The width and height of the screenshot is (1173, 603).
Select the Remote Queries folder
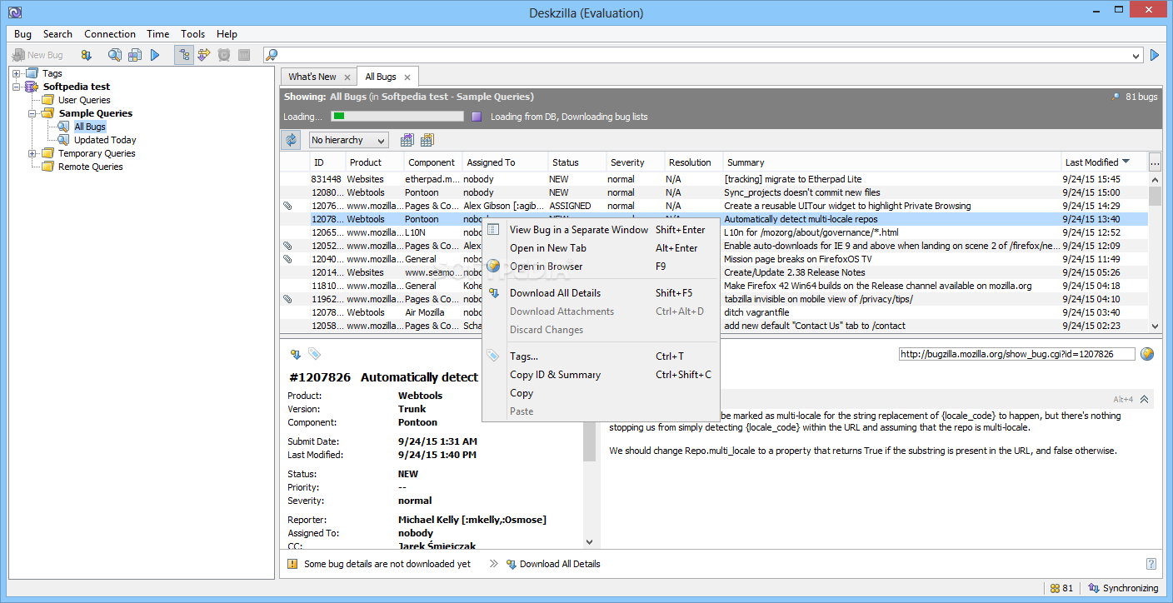coord(91,167)
